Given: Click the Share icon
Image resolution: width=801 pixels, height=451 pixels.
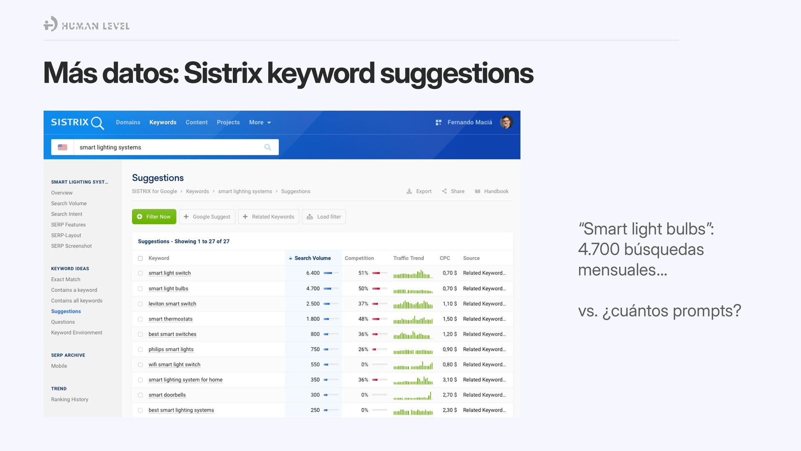Looking at the screenshot, I should click(x=444, y=191).
